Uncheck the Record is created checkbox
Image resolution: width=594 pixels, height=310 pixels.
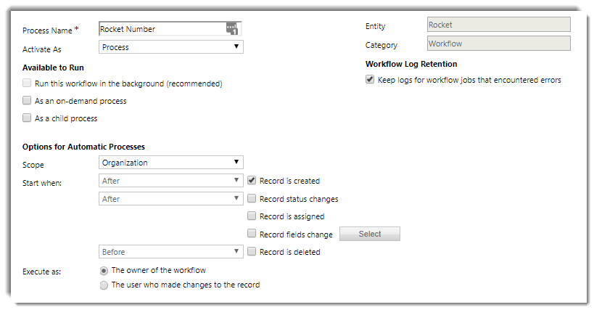coord(252,181)
